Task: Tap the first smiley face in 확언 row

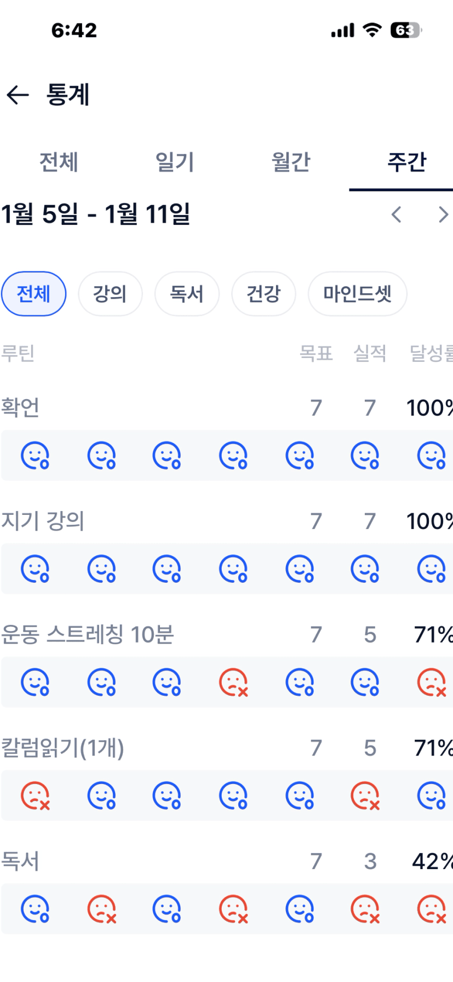Action: tap(35, 456)
